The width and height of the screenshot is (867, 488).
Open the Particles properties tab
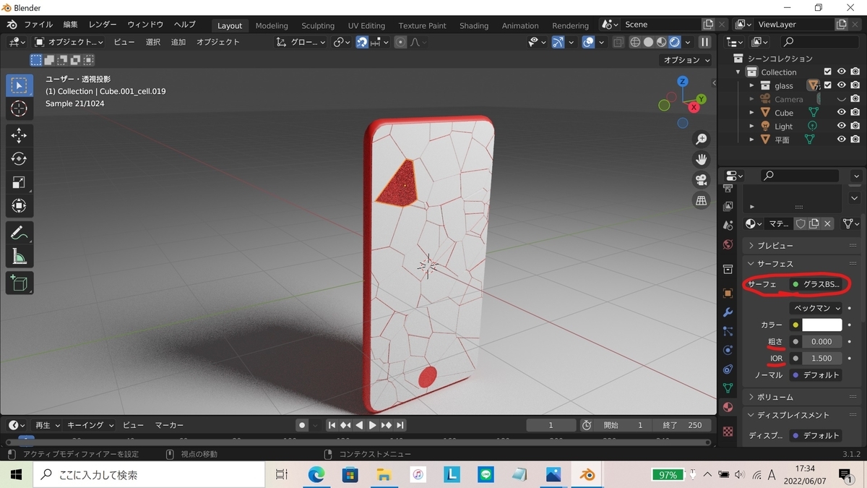tap(728, 331)
